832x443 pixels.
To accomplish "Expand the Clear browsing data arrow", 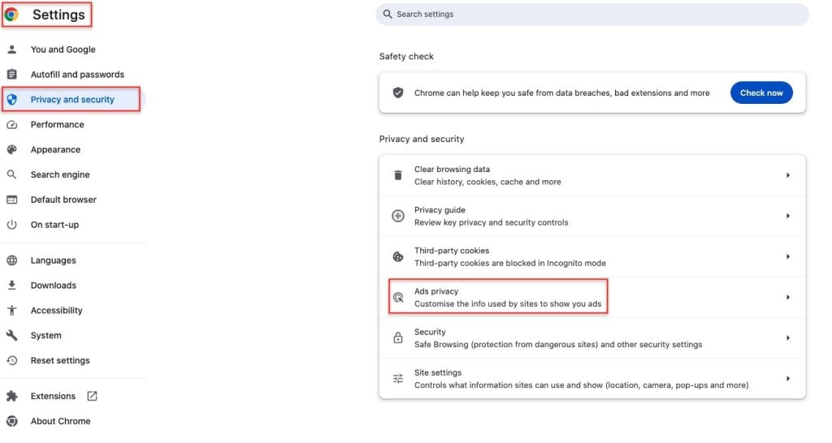I will tap(787, 175).
